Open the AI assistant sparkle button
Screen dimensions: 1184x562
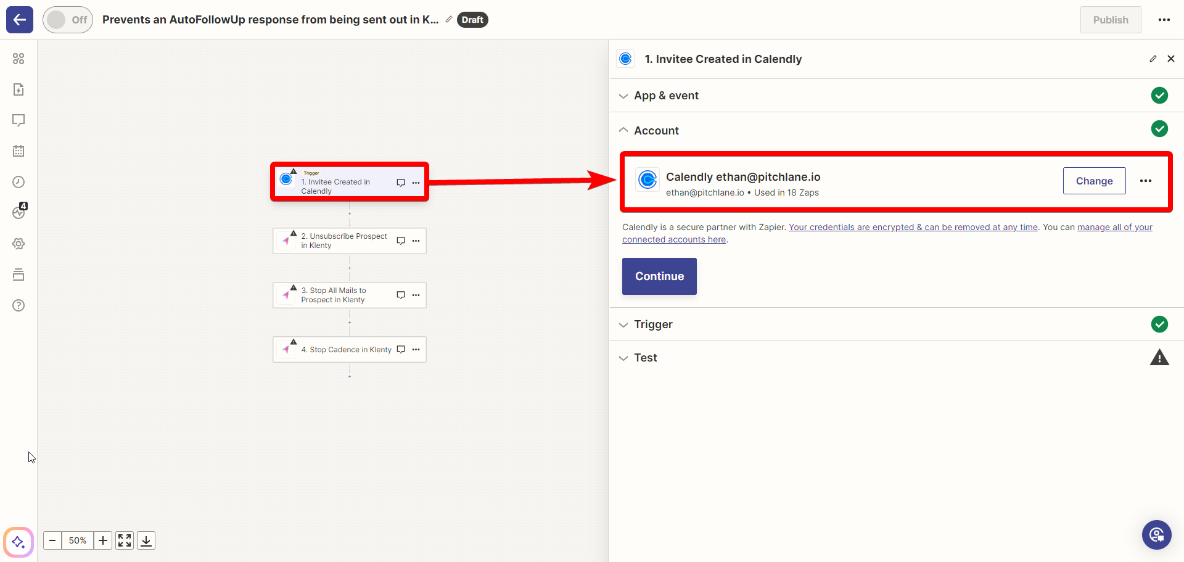pos(18,542)
